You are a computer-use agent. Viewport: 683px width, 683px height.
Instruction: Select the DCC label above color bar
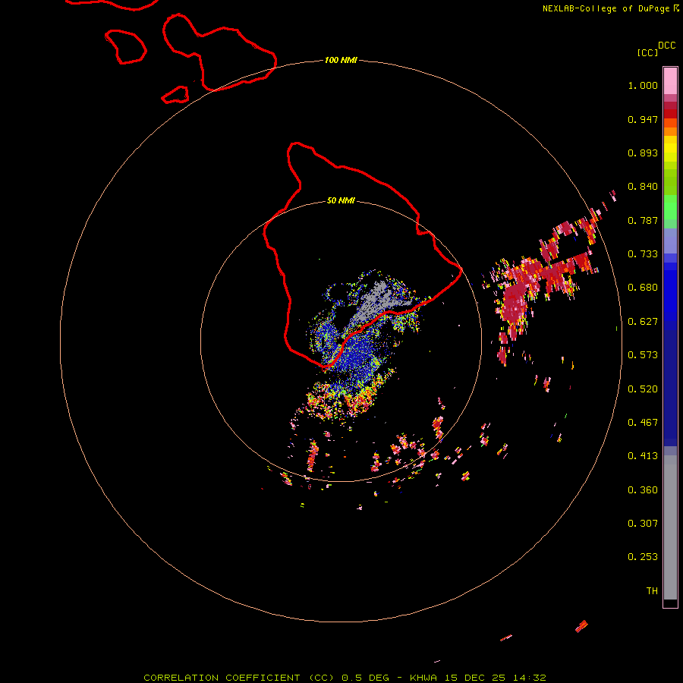(666, 46)
